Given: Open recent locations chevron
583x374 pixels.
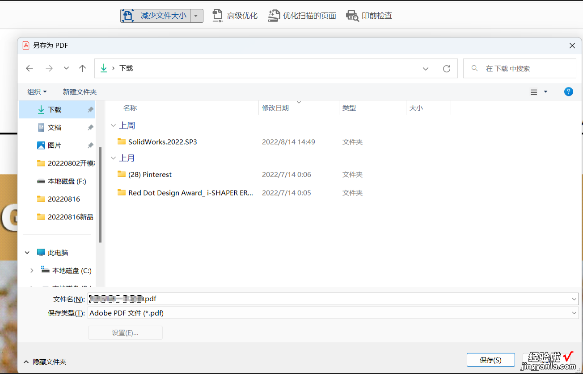Looking at the screenshot, I should [x=66, y=68].
